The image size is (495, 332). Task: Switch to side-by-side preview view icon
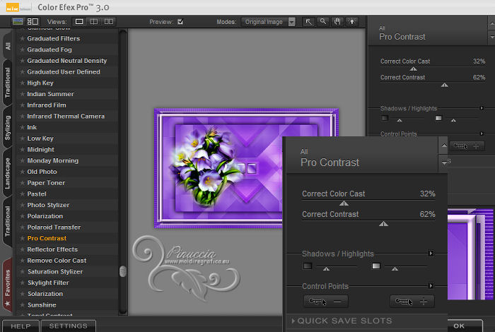coord(109,21)
